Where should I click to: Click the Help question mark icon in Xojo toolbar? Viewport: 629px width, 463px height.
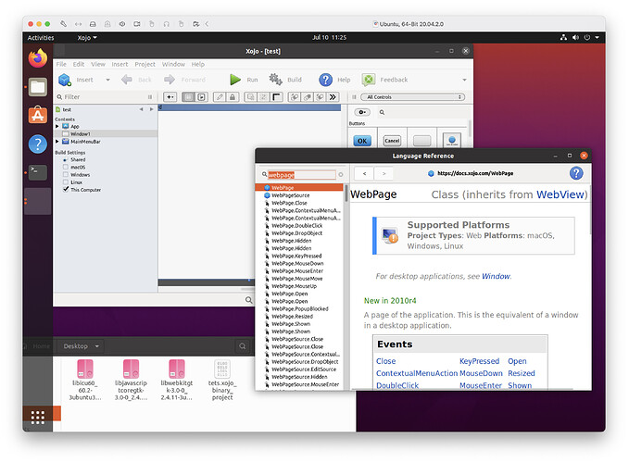click(x=325, y=80)
